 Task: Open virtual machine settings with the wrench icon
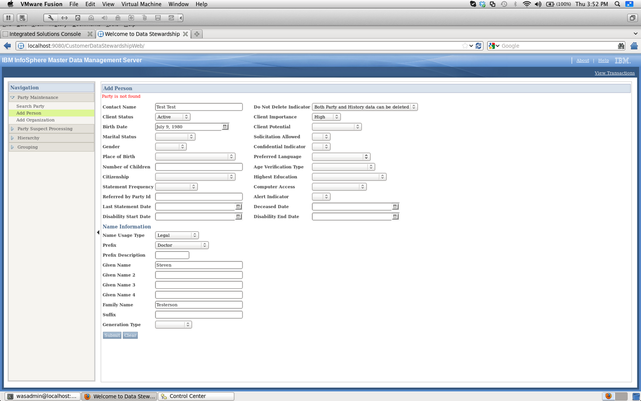(x=50, y=18)
